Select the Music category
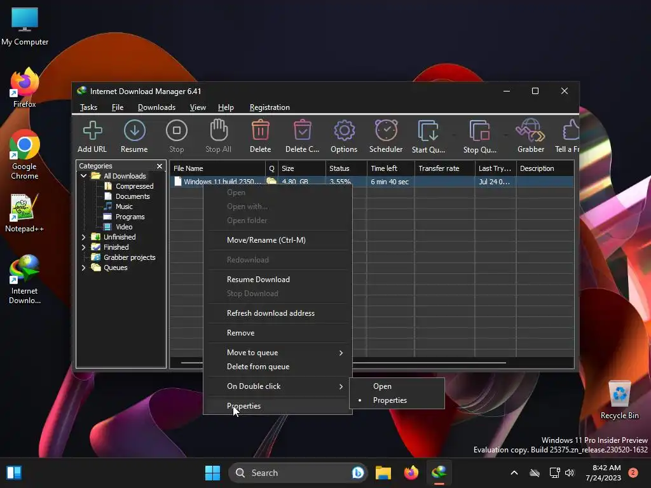Screen dimensions: 651x488 [124, 207]
